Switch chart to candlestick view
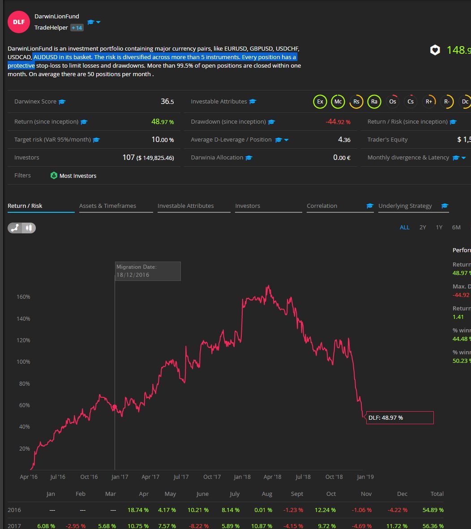Viewport: 471px width, 529px height. [29, 228]
